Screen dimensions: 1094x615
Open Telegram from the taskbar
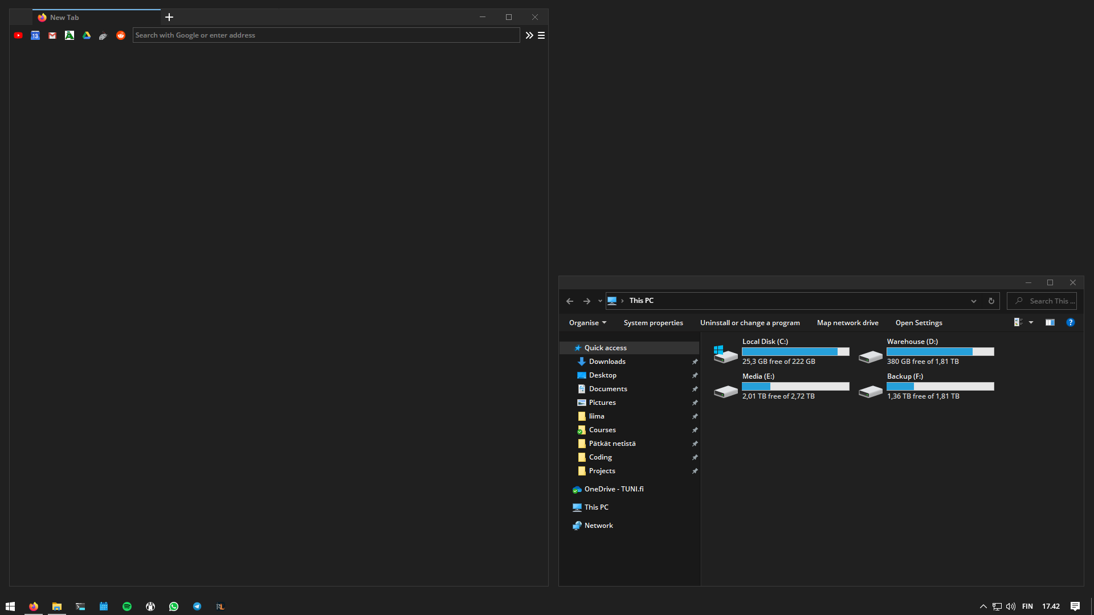coord(197,606)
